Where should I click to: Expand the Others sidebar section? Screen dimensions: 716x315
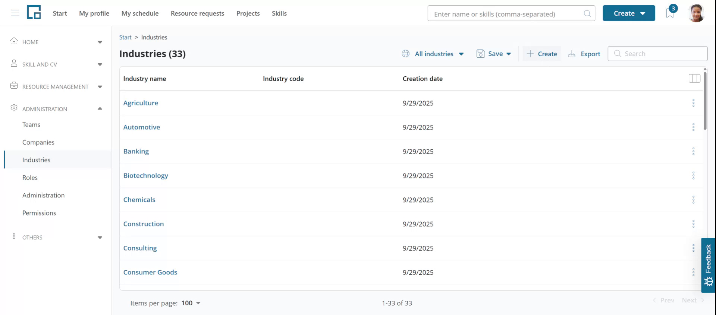coord(100,238)
